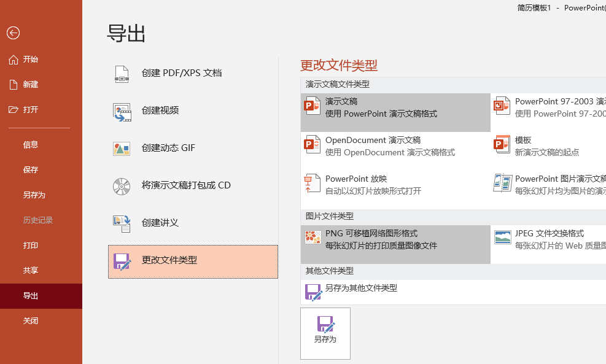Viewport: 606px width, 364px height.
Task: Click the PowerPoint picture presentation icon
Action: point(502,183)
